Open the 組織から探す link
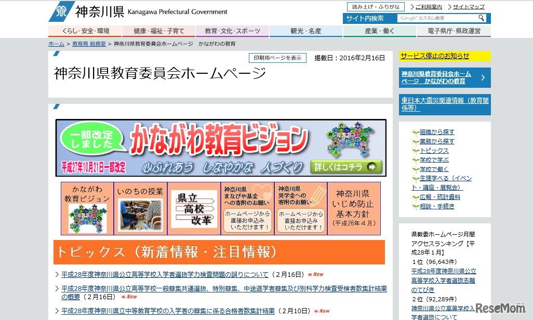 pos(437,132)
